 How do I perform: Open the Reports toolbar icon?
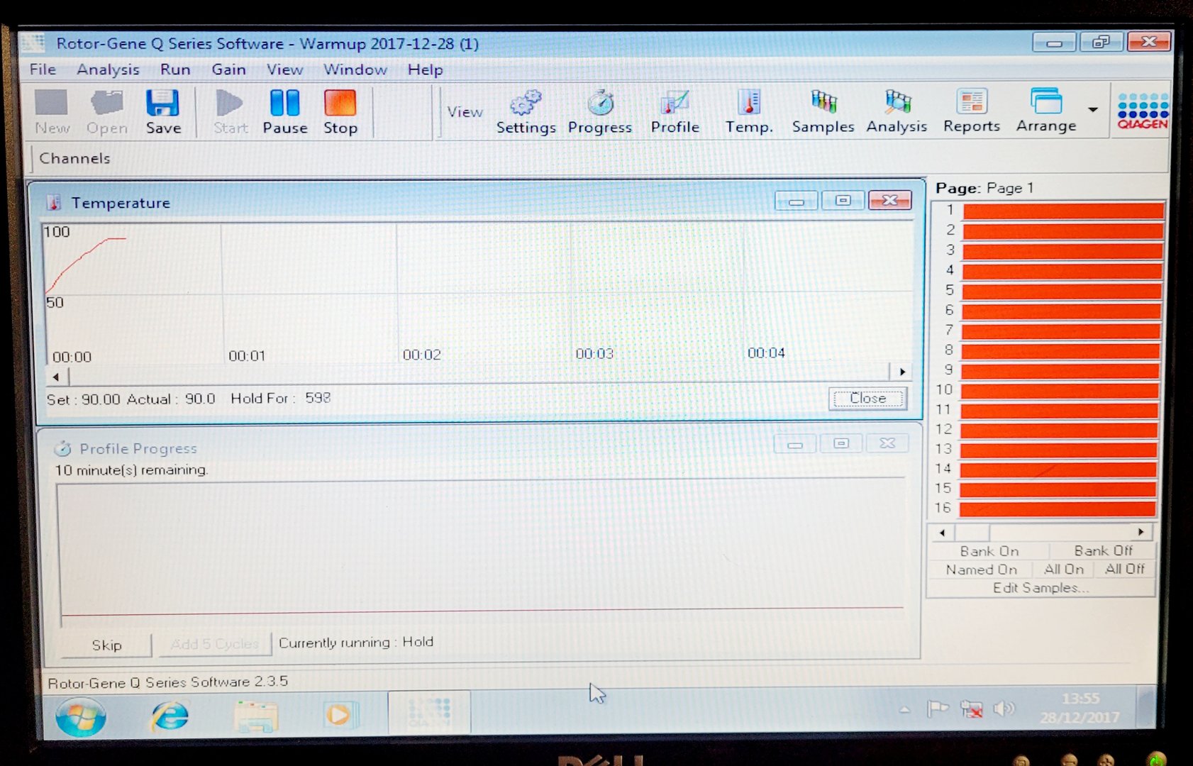click(x=971, y=111)
